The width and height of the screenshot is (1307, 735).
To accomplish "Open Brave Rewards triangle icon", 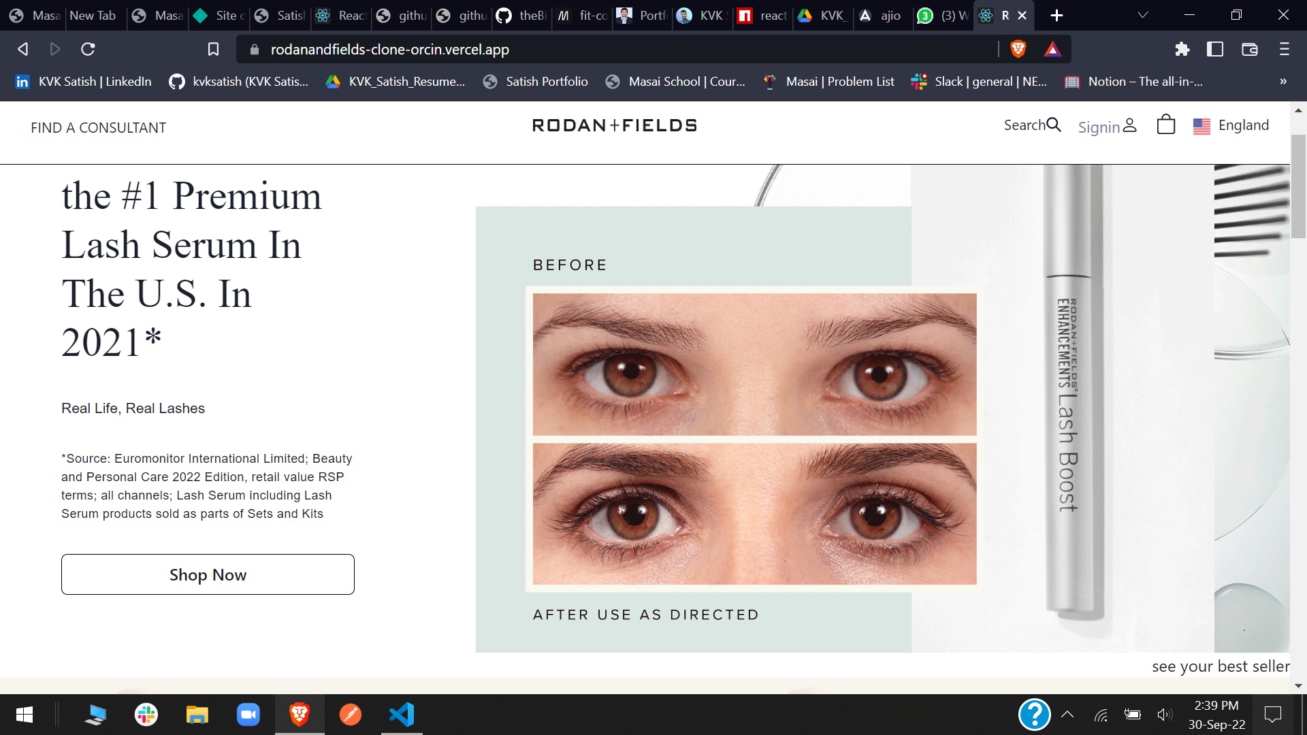I will [1052, 49].
